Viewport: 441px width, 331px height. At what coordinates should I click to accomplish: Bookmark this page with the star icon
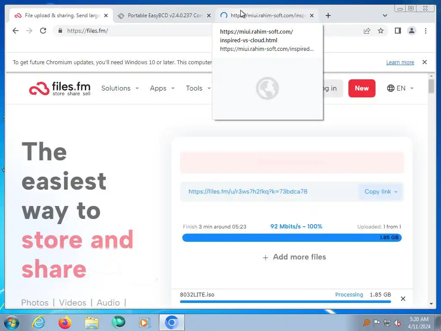pyautogui.click(x=381, y=31)
